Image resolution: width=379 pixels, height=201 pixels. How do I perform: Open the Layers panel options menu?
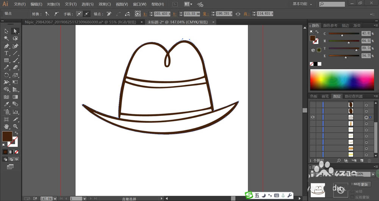[x=376, y=96]
